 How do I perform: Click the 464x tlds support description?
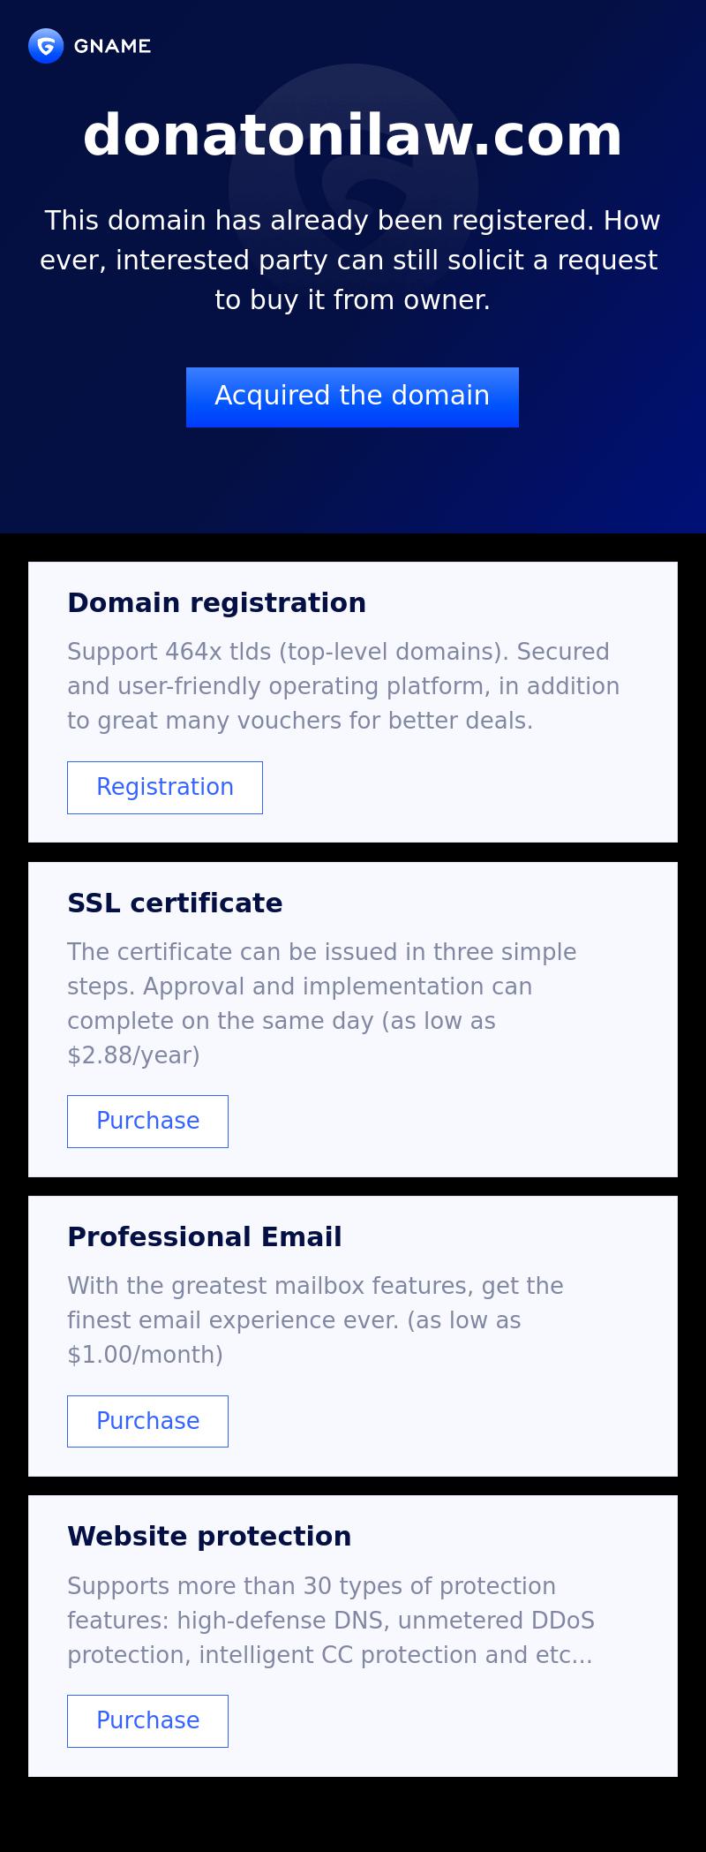click(x=343, y=686)
